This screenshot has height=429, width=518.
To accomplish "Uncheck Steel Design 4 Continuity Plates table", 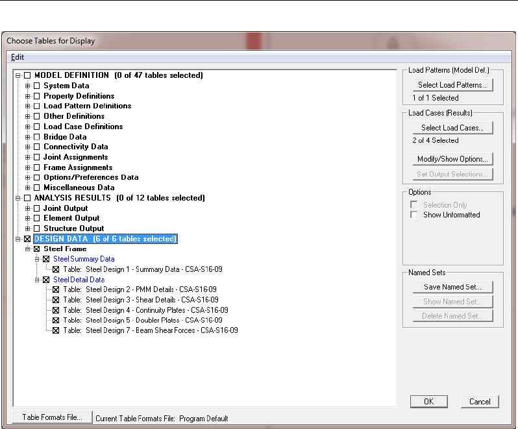I will [x=56, y=310].
